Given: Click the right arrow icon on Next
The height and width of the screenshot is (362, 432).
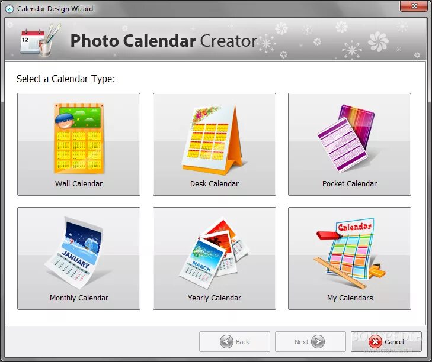Looking at the screenshot, I should coord(318,342).
